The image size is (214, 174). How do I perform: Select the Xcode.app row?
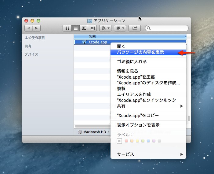tap(130, 42)
